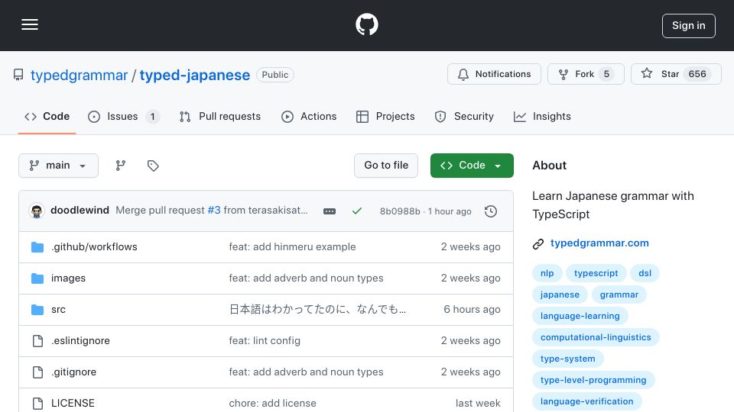734x412 pixels.
Task: Open the Pull requests tab
Action: click(220, 116)
